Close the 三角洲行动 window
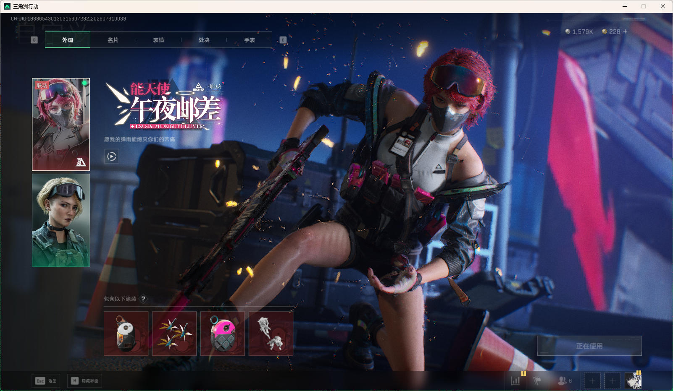 pyautogui.click(x=663, y=6)
